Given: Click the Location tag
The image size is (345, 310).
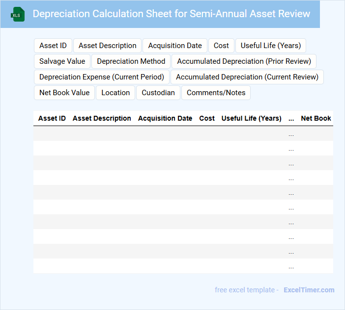Looking at the screenshot, I should point(116,93).
